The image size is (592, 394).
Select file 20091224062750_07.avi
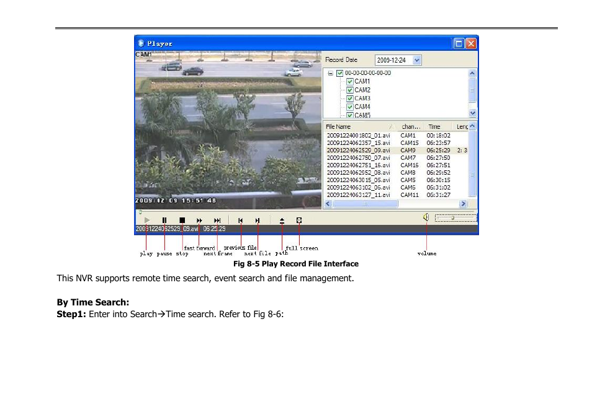click(358, 157)
